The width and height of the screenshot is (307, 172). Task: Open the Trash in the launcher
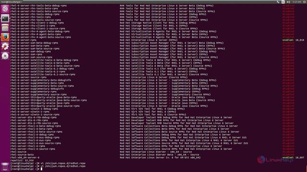click(x=5, y=167)
